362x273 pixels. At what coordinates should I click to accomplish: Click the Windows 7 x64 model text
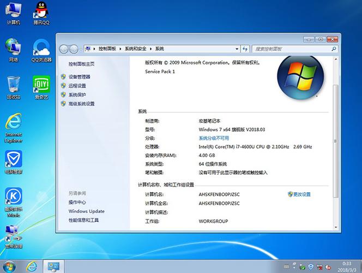click(x=232, y=130)
